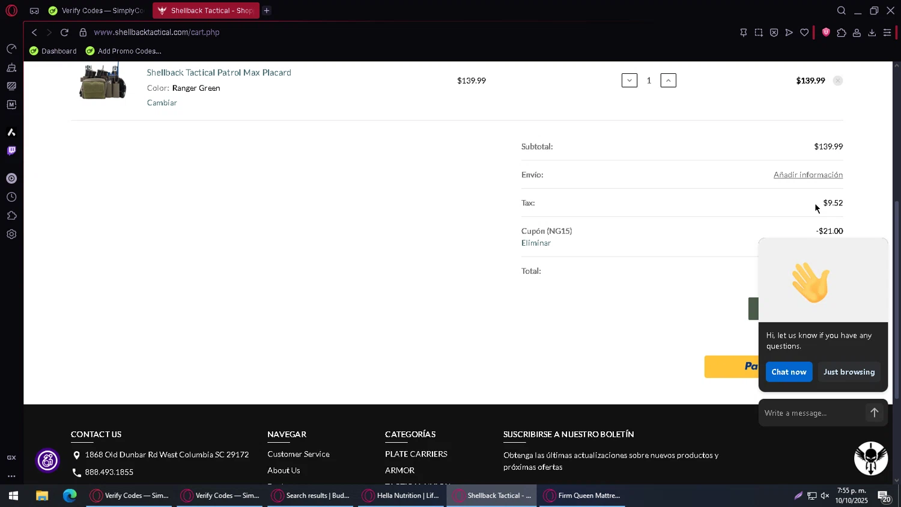Open the Dashboard bookmark

(x=53, y=51)
